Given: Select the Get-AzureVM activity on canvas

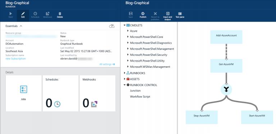Looking at the screenshot, I should (226, 66).
